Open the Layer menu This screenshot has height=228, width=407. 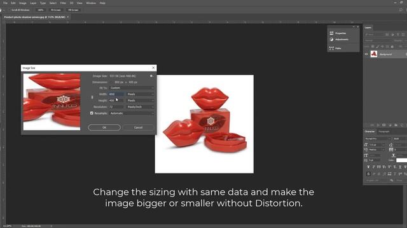point(33,3)
